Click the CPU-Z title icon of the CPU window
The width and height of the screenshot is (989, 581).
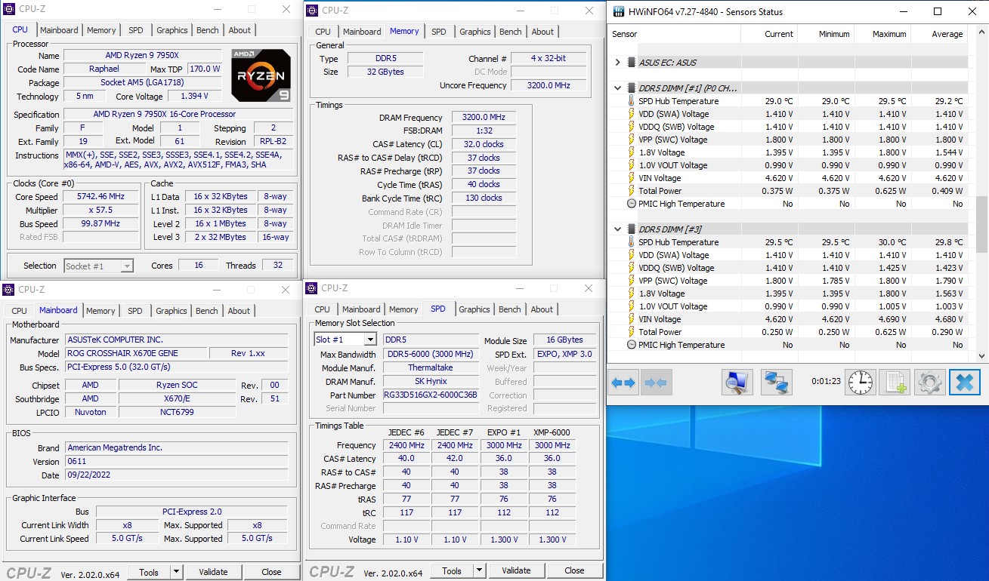click(9, 9)
